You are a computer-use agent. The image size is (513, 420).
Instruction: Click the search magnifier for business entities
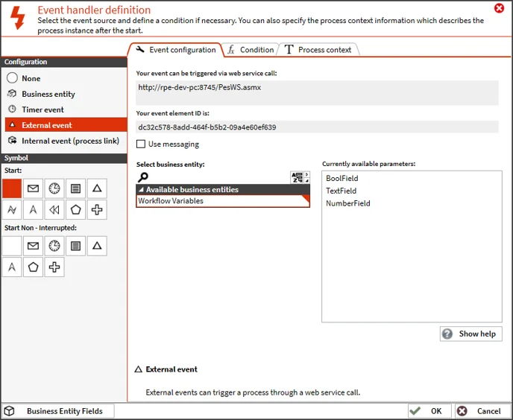[x=143, y=177]
